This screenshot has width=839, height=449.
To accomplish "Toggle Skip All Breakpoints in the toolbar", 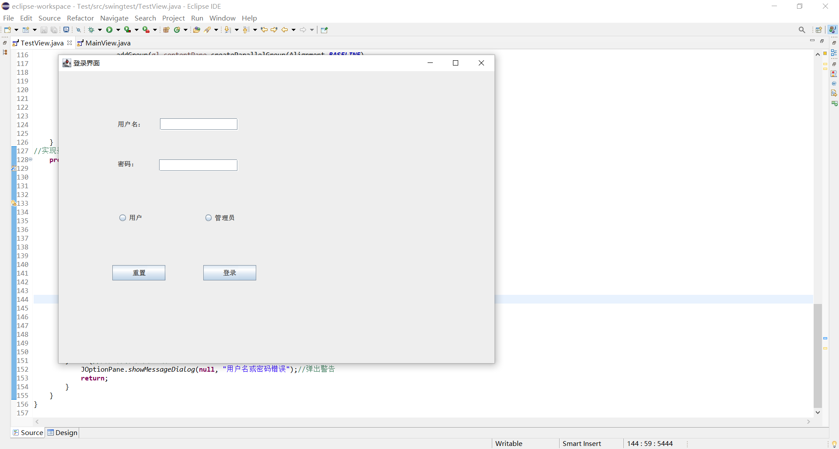I will click(x=78, y=30).
